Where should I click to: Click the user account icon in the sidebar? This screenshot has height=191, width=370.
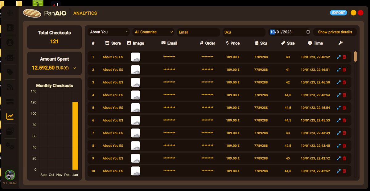click(x=10, y=43)
